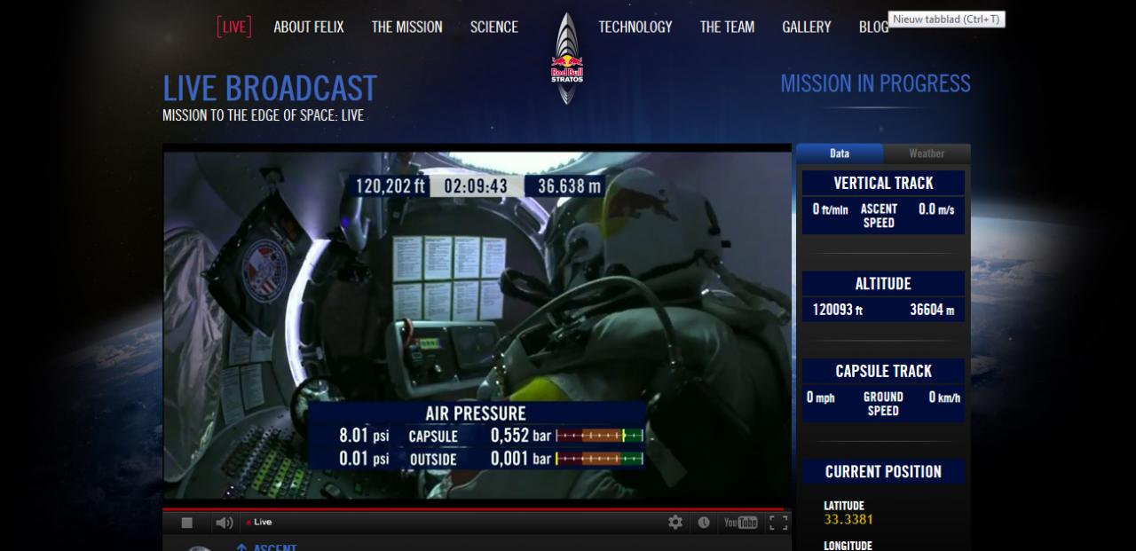The width and height of the screenshot is (1136, 551).
Task: Go to About Felix page
Action: 309,28
